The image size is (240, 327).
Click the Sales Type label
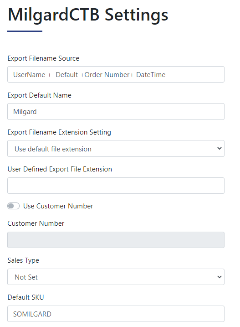[23, 260]
